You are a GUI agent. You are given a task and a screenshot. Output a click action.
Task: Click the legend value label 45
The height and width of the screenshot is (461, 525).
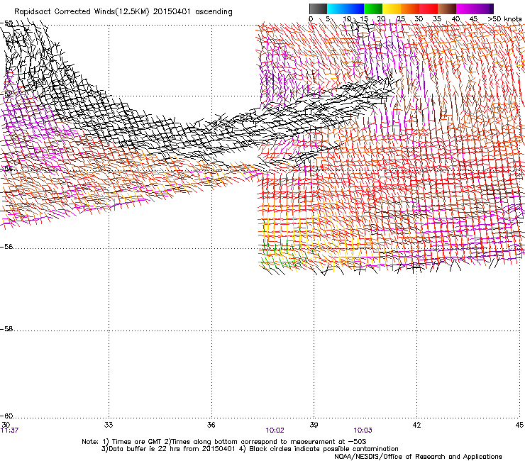(473, 19)
